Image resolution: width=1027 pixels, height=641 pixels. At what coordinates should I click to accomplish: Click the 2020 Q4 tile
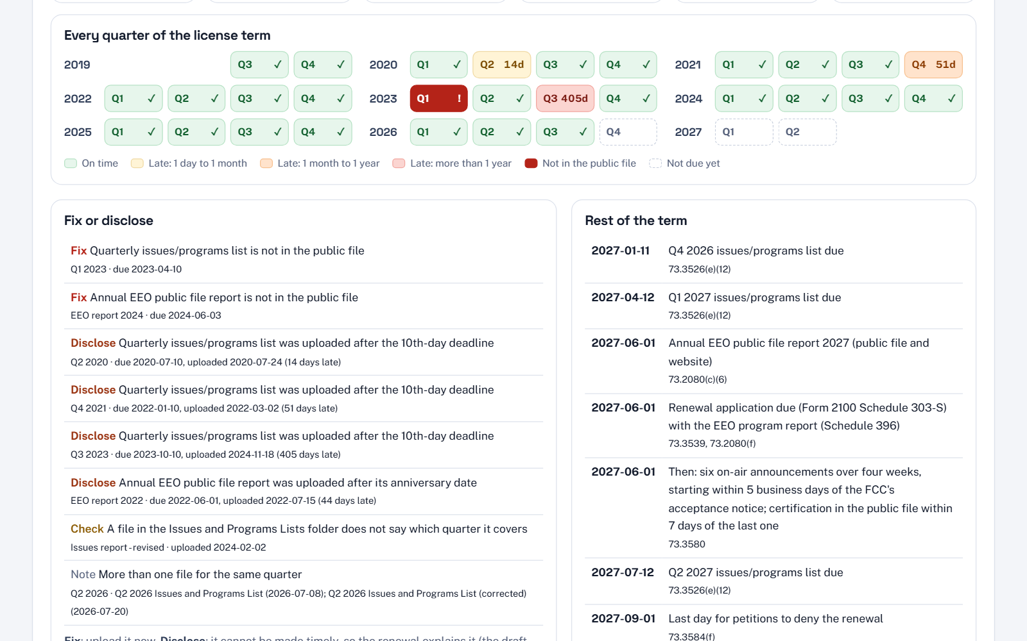(628, 65)
